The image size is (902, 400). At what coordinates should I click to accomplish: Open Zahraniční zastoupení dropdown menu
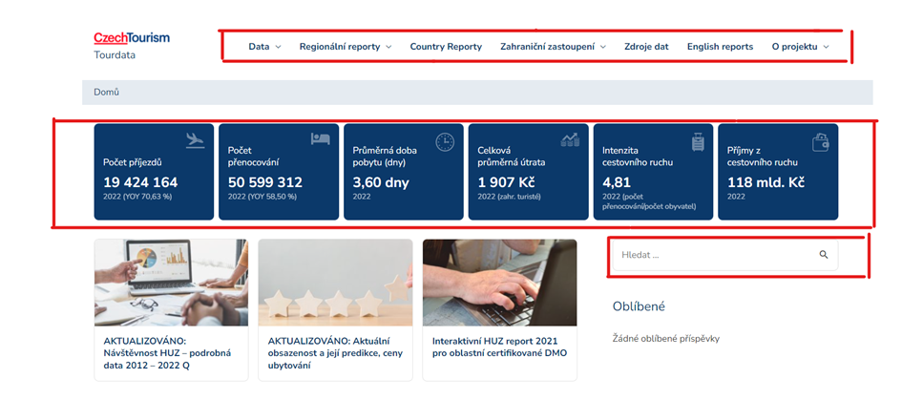point(553,47)
